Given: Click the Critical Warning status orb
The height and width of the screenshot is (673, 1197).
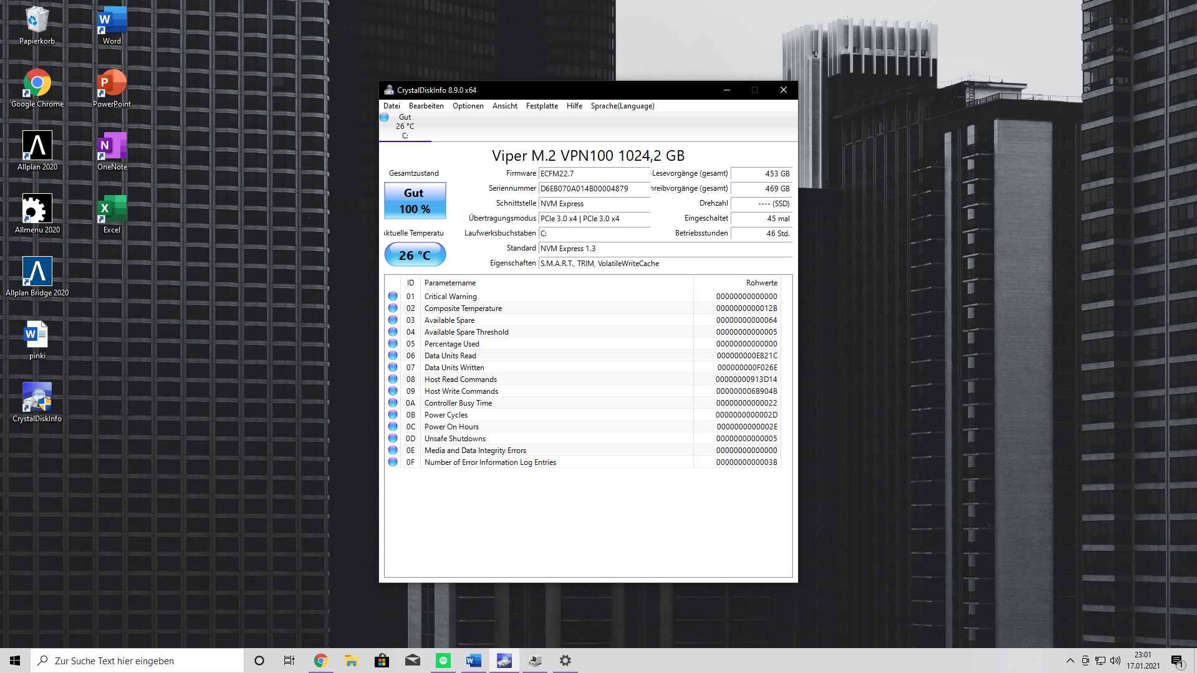Looking at the screenshot, I should tap(393, 296).
